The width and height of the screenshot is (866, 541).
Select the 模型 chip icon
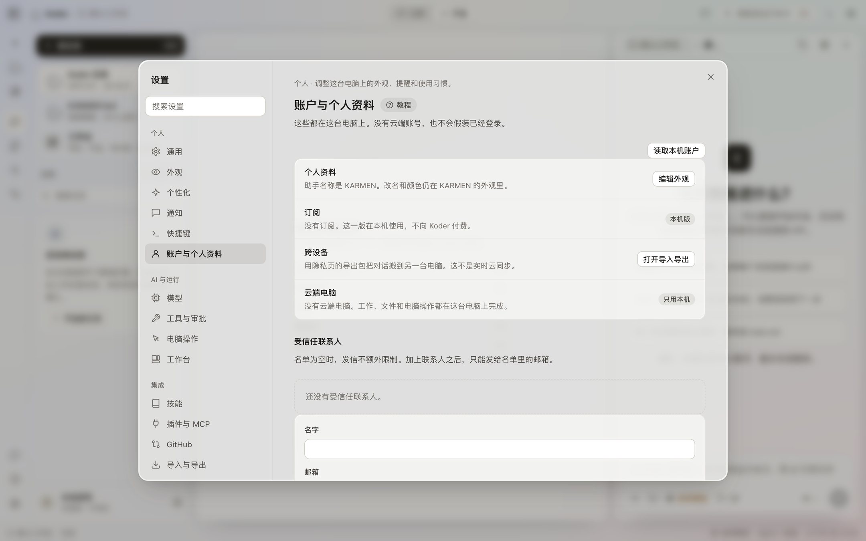point(156,298)
